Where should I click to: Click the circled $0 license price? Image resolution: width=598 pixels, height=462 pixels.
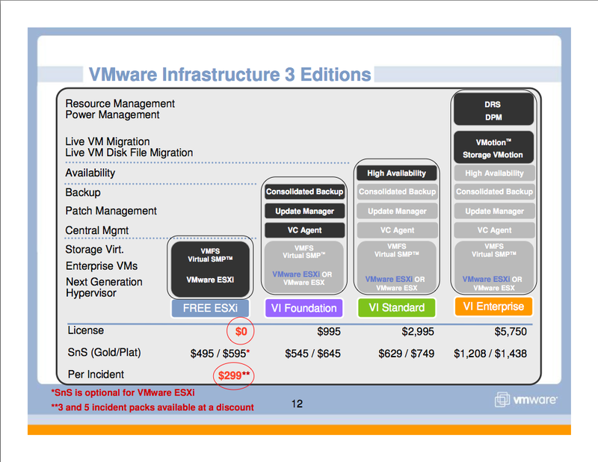(x=241, y=331)
